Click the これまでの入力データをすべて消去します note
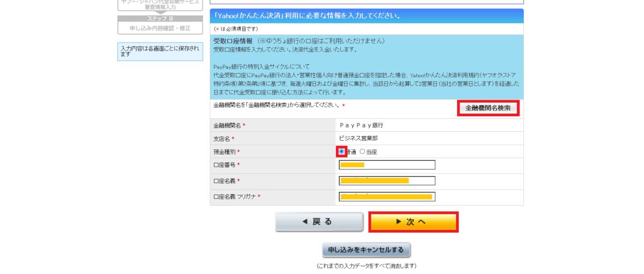This screenshot has width=644, height=274. click(x=367, y=266)
